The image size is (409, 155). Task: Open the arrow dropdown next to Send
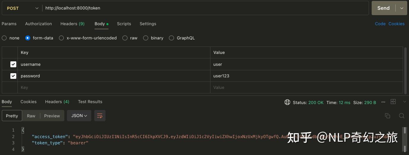[402, 8]
